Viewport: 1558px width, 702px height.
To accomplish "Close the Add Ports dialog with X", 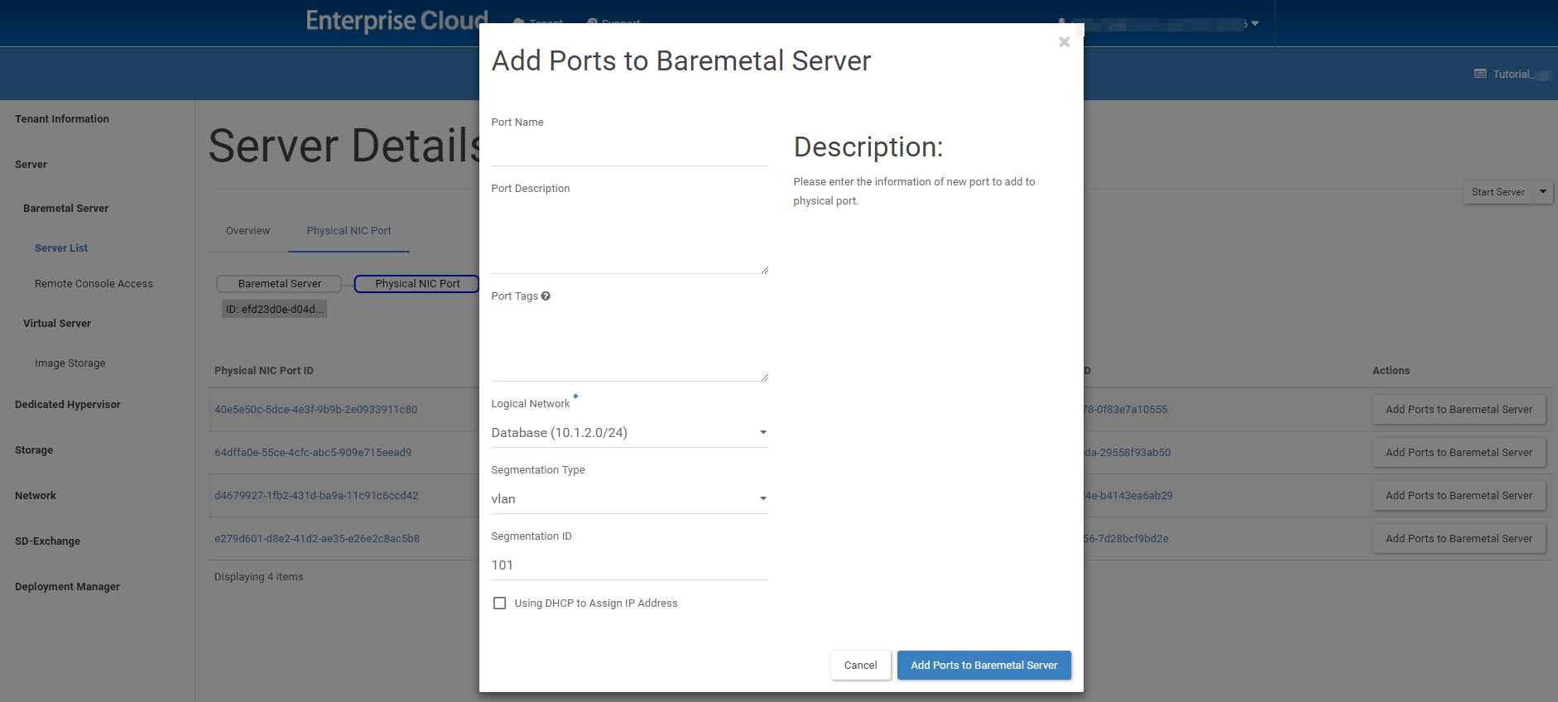I will (x=1064, y=42).
